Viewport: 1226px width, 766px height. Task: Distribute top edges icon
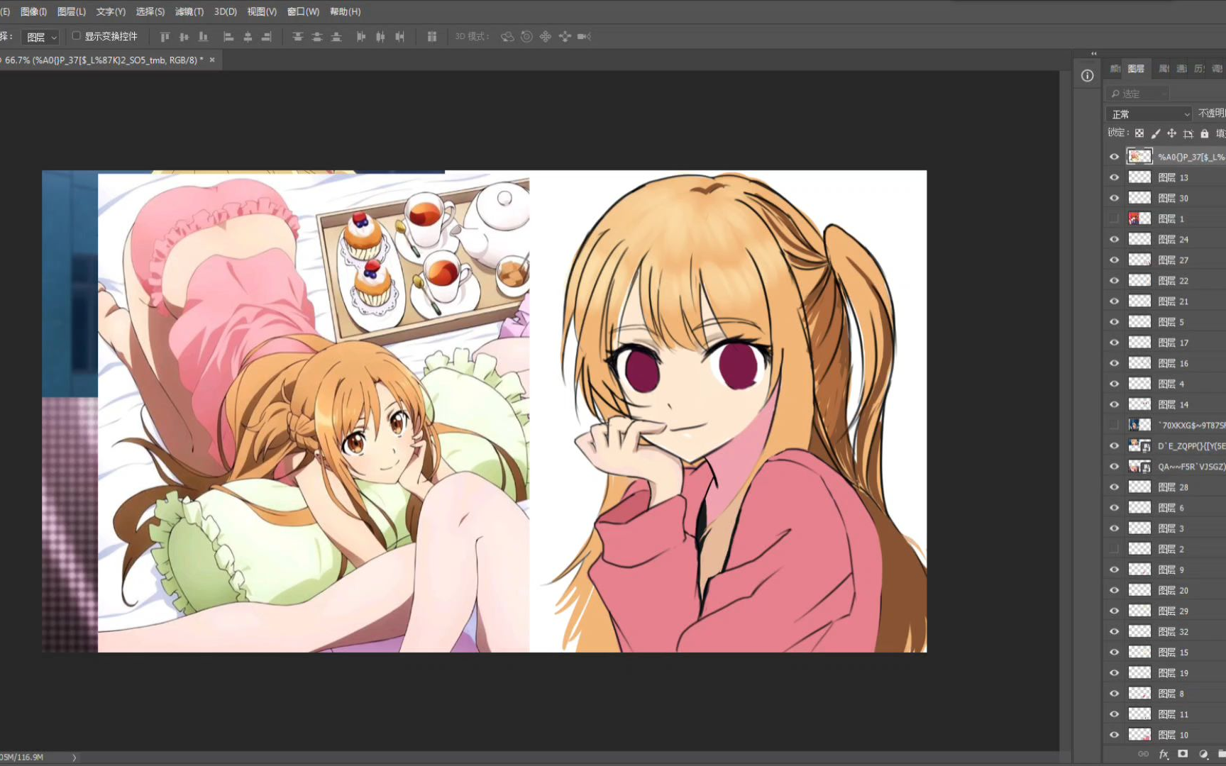coord(298,37)
